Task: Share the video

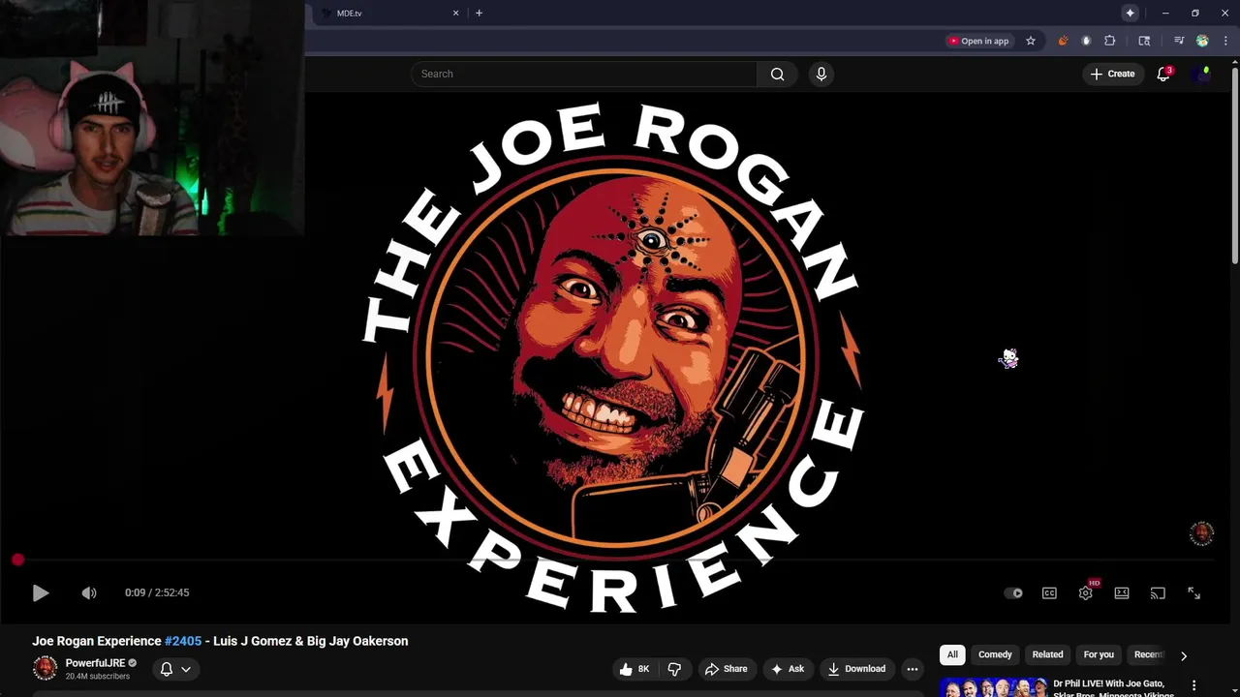Action: pyautogui.click(x=727, y=669)
